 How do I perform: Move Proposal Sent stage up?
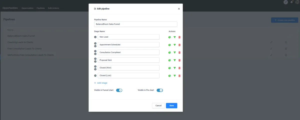[95, 59]
